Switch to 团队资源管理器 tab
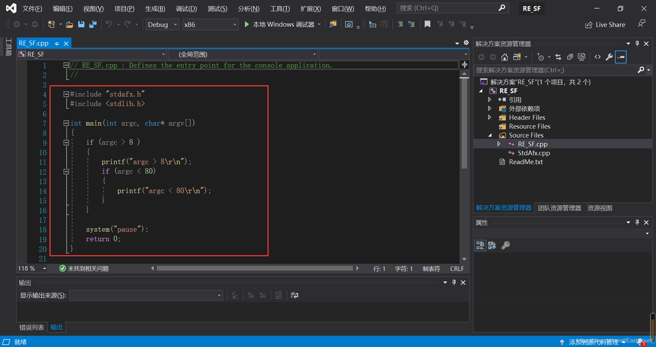The width and height of the screenshot is (656, 347). 559,208
